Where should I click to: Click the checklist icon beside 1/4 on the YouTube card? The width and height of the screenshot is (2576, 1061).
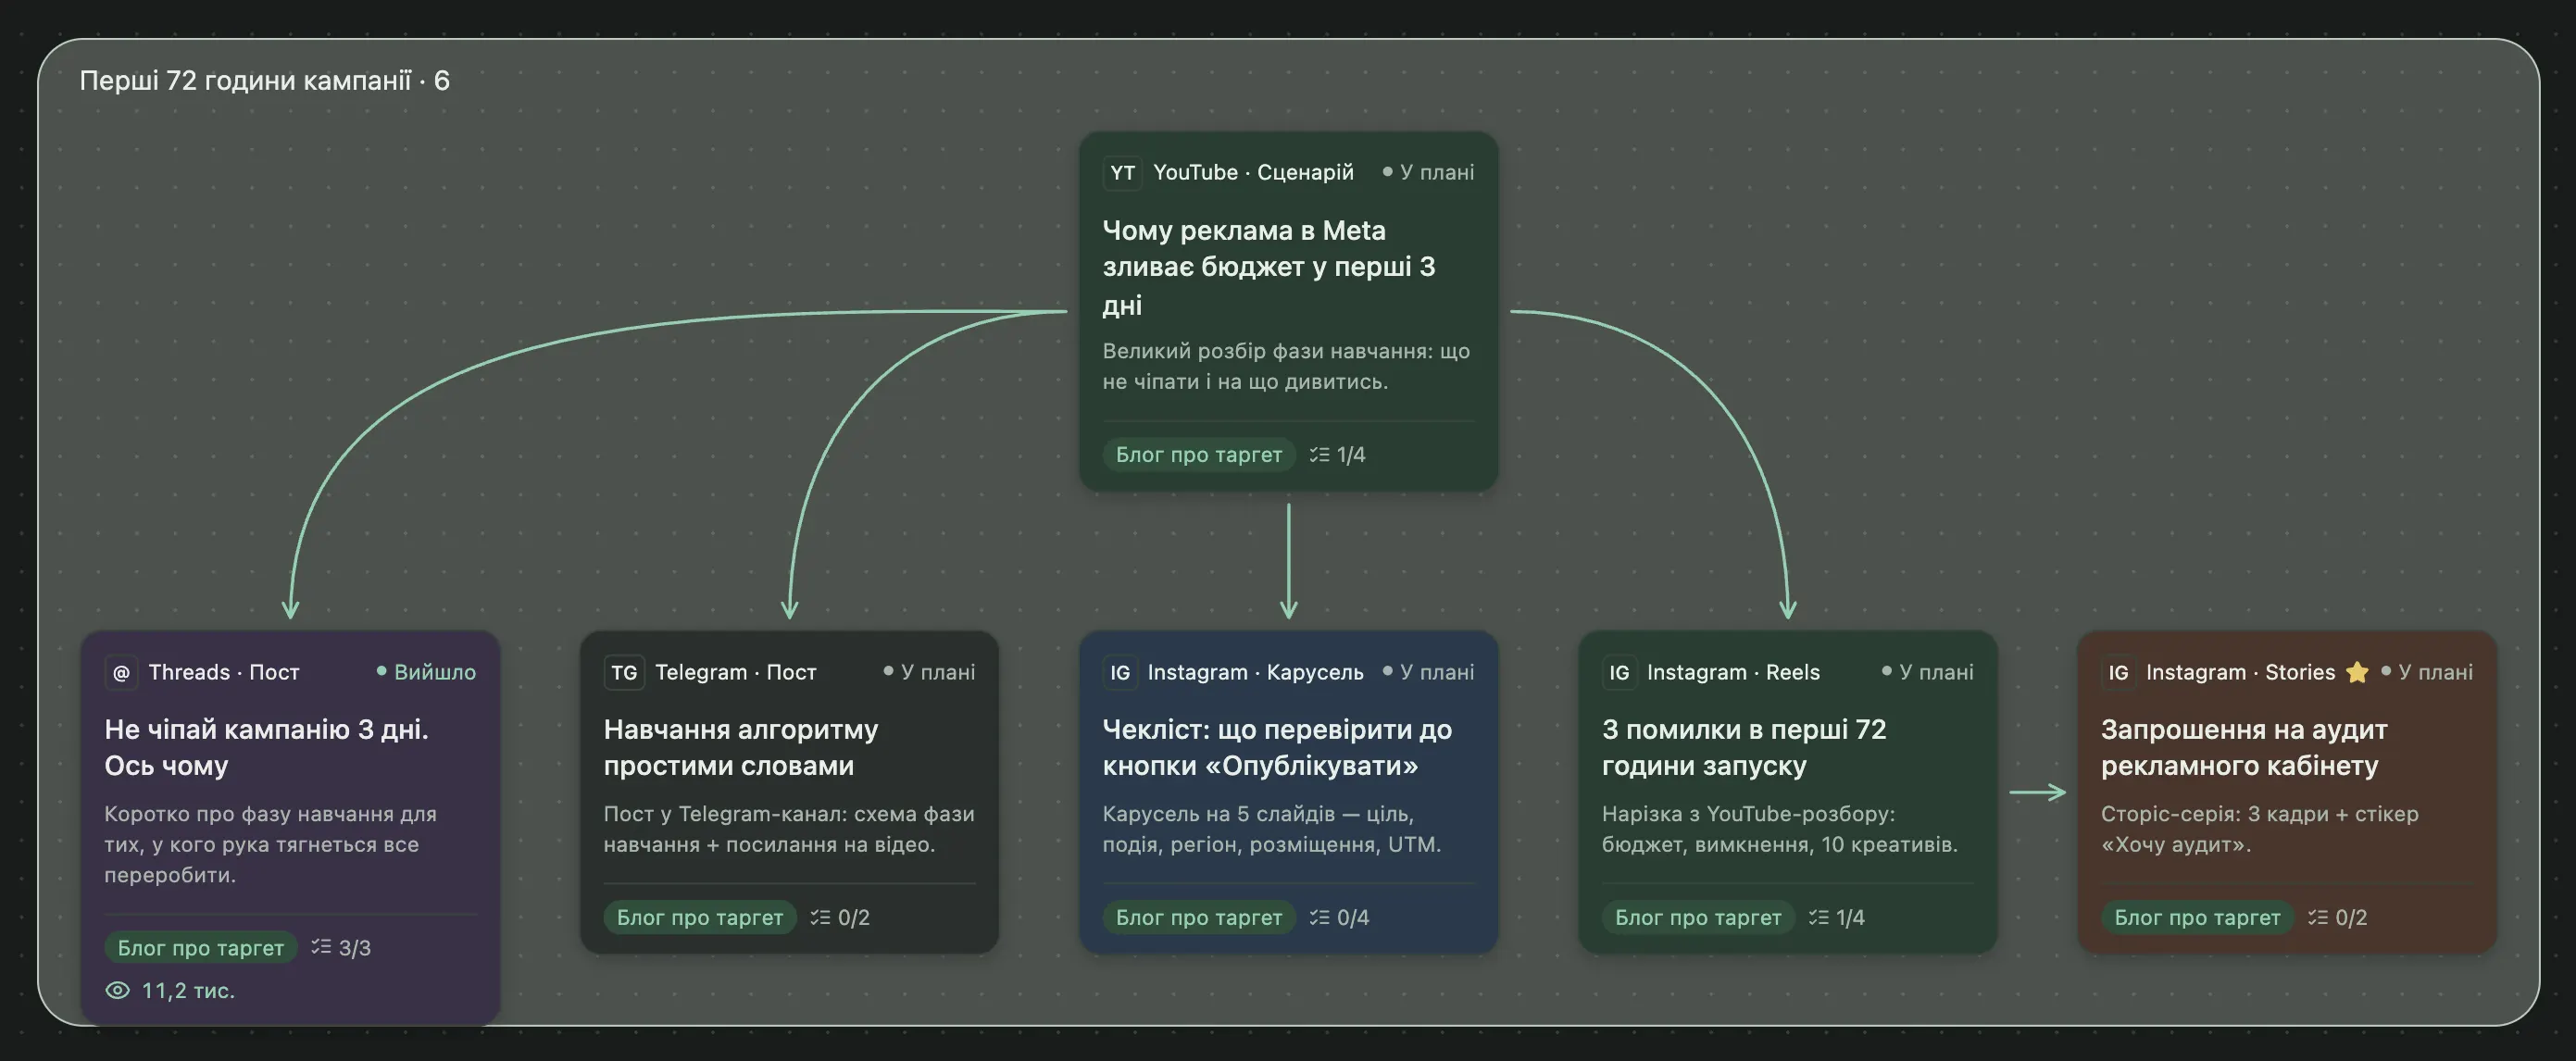1320,454
